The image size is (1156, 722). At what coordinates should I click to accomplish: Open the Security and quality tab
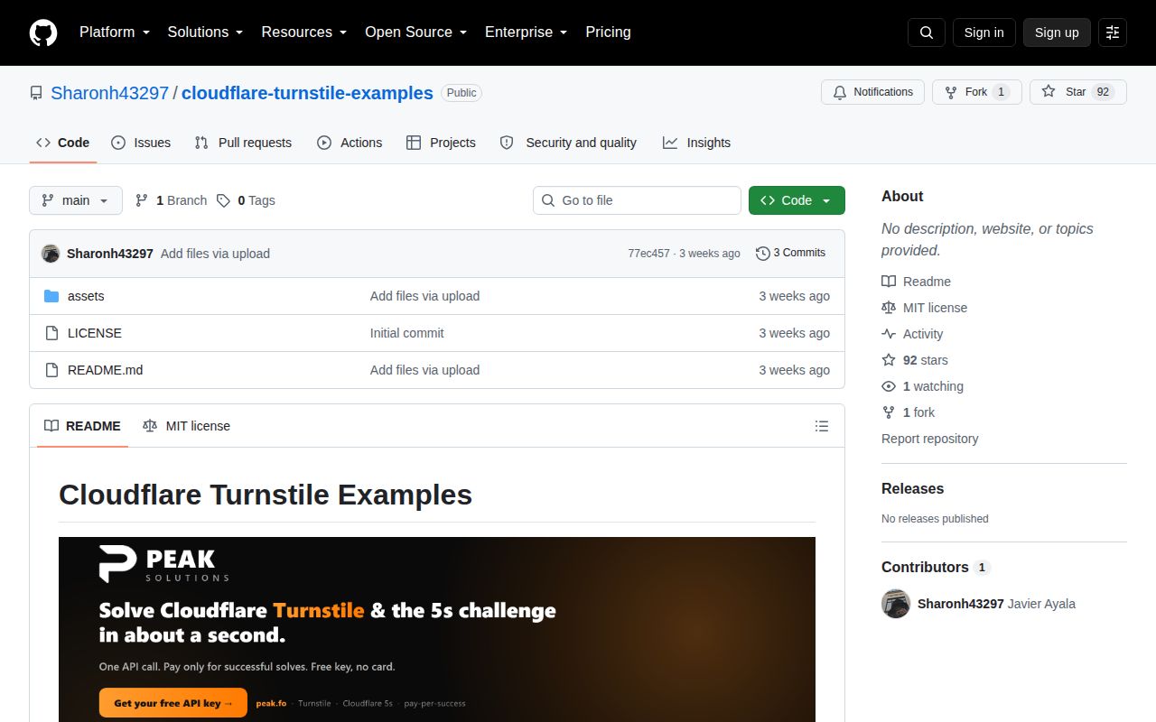(x=568, y=143)
